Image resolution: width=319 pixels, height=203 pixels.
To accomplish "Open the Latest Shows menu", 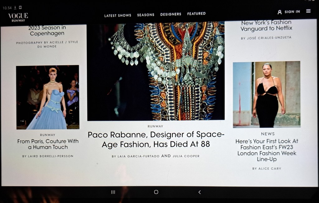I will click(x=117, y=15).
